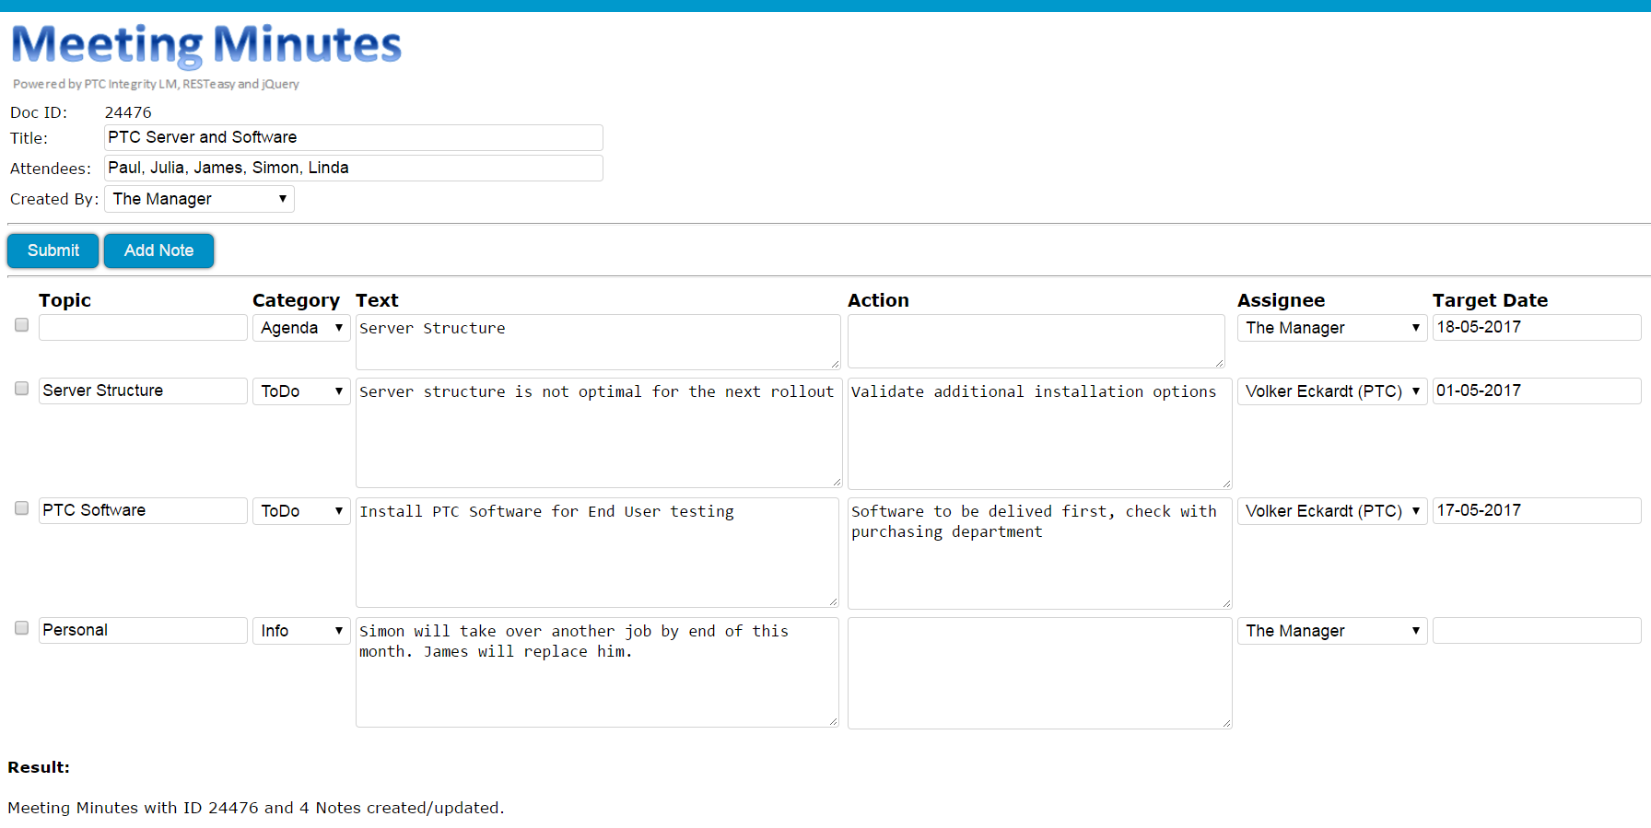Click the Assignee column header
Screen dimensions: 1651x828
1281,300
